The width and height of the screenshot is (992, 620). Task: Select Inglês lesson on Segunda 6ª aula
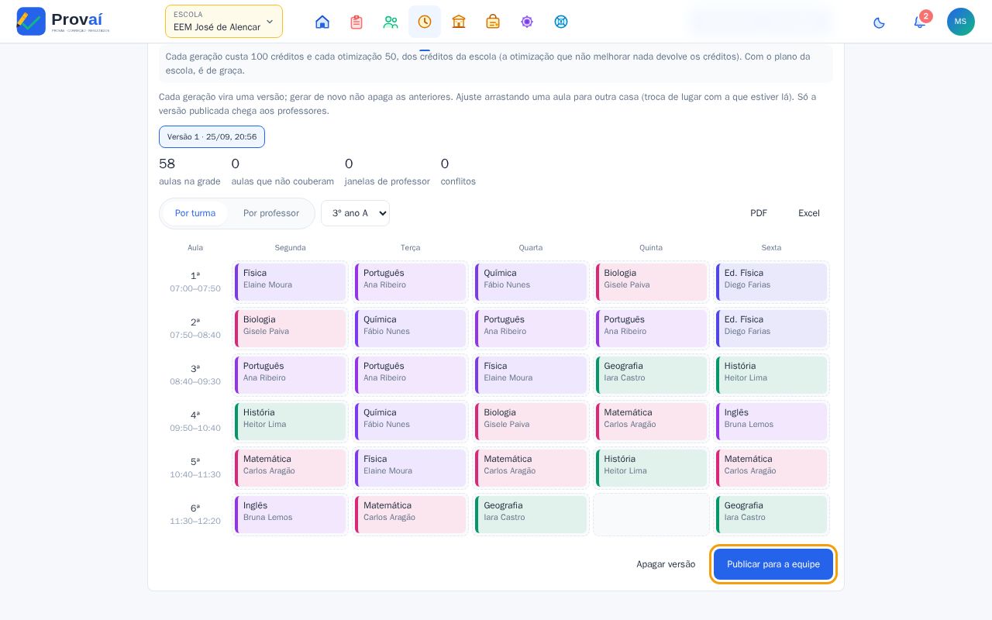click(x=291, y=515)
